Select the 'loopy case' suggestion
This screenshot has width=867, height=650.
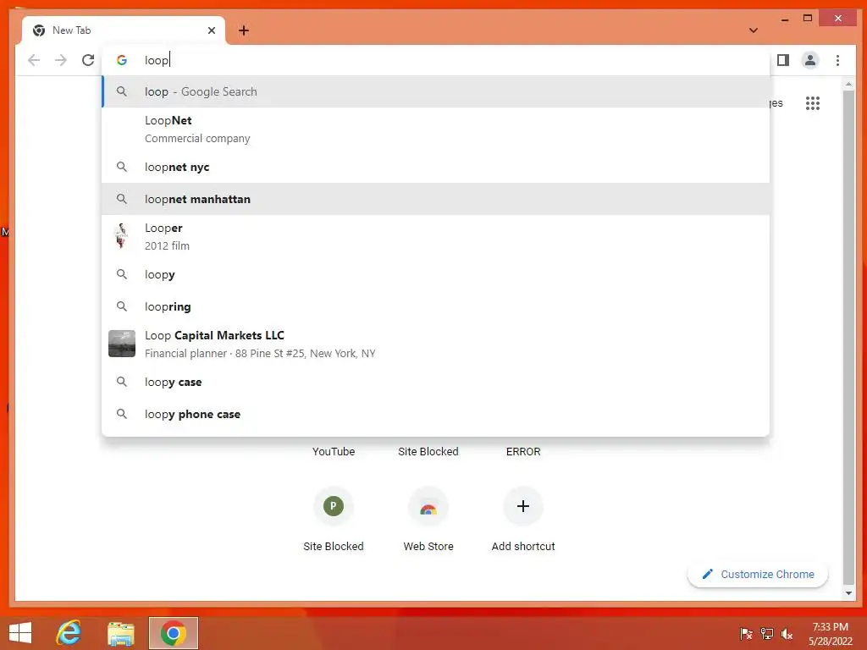436,382
